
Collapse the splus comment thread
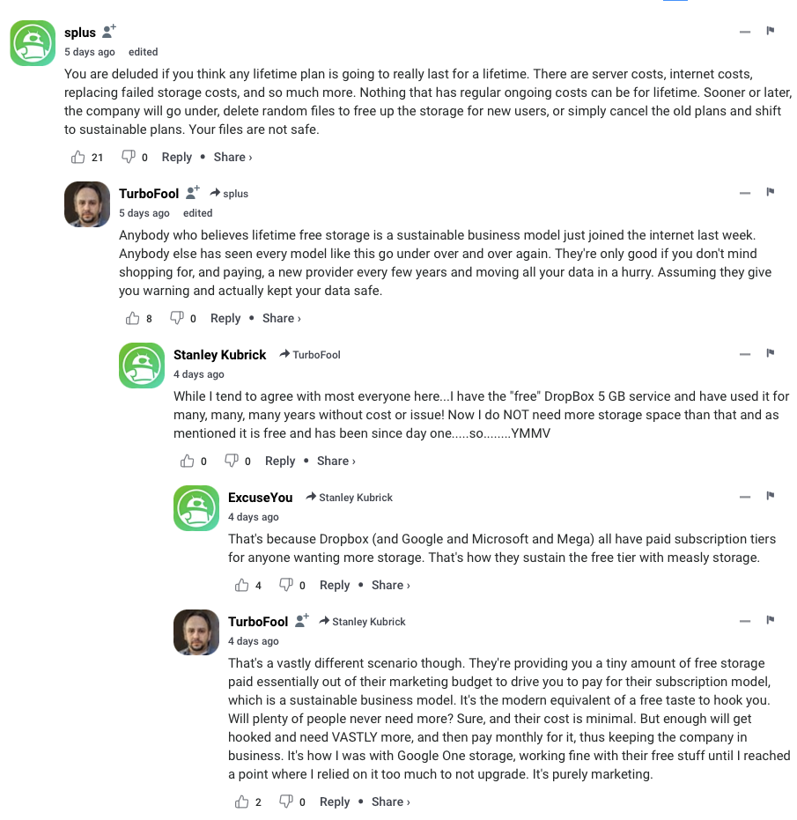click(x=745, y=32)
